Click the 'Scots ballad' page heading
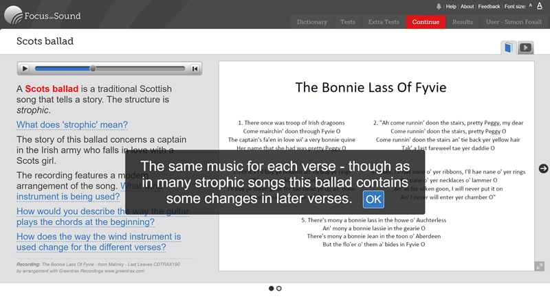Image resolution: width=550 pixels, height=299 pixels. [45, 41]
